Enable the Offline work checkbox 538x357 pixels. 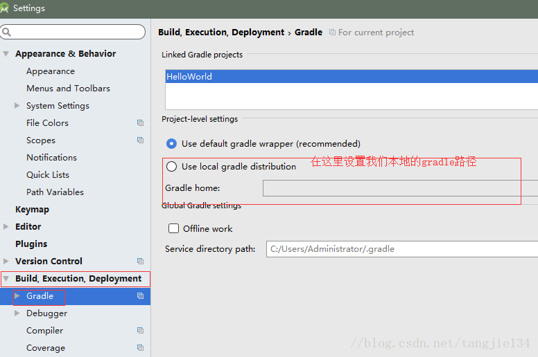click(173, 228)
